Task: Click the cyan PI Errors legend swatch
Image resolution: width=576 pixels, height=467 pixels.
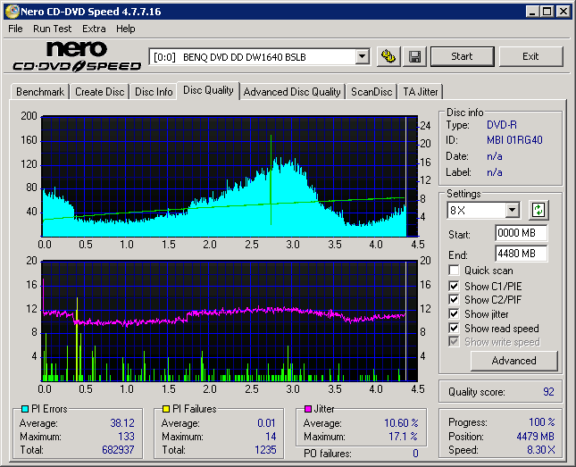Action: (x=24, y=409)
